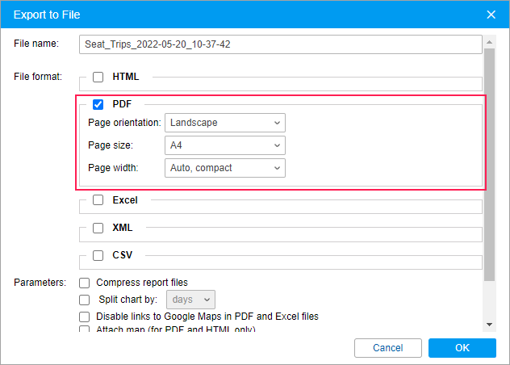510x365 pixels.
Task: Click the scrollbar down arrow
Action: click(489, 325)
